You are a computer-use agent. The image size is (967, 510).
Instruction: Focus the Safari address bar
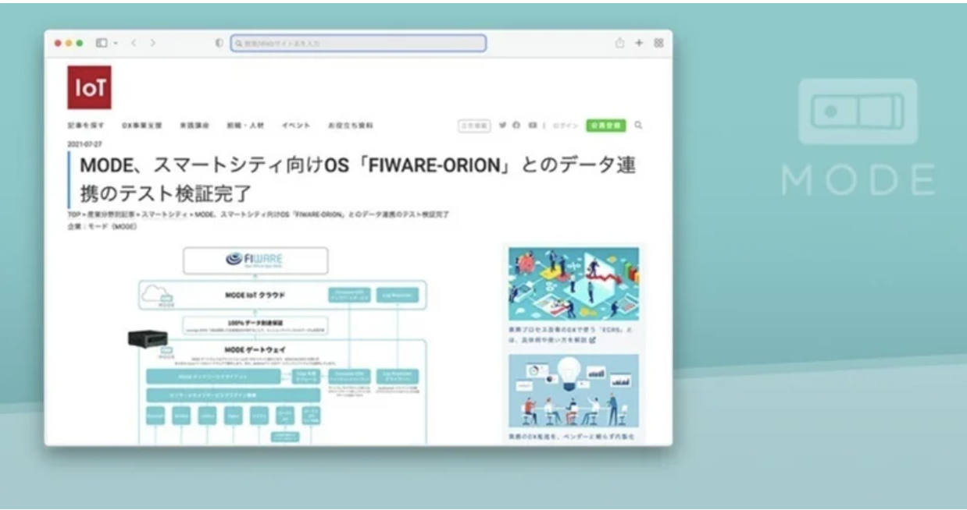tap(358, 44)
